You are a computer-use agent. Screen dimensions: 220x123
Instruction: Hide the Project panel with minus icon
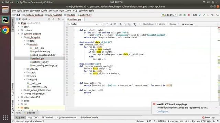(x=63, y=19)
